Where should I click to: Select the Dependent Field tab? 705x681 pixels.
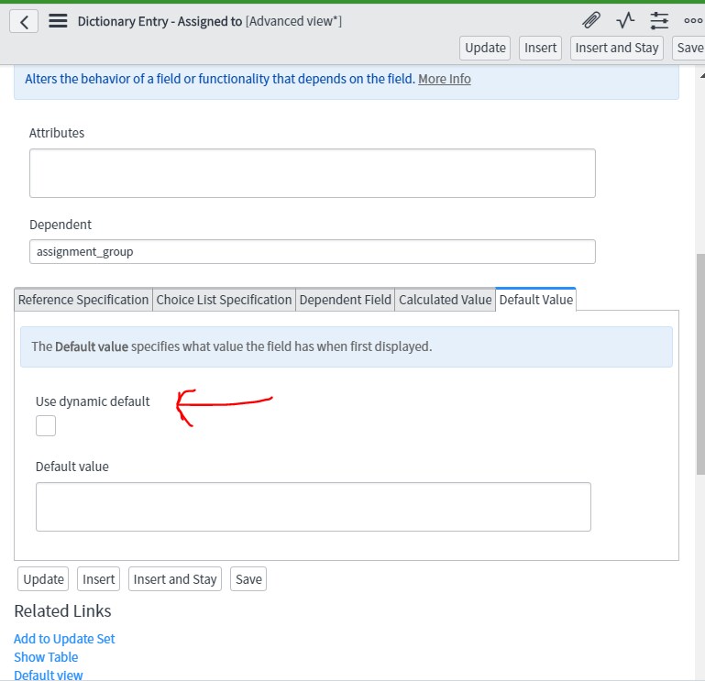coord(346,300)
